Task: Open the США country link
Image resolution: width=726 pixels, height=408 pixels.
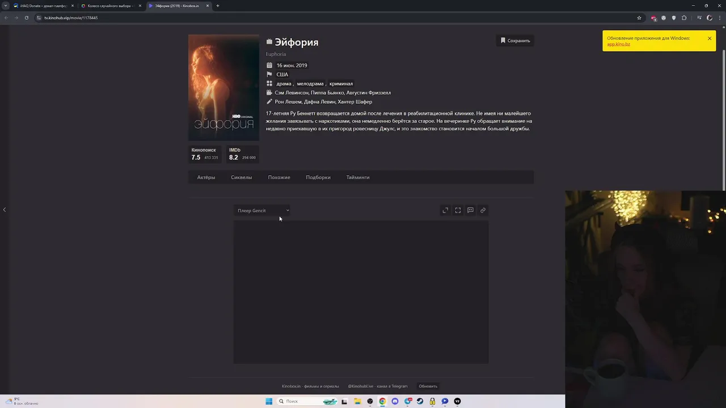Action: coord(282,74)
